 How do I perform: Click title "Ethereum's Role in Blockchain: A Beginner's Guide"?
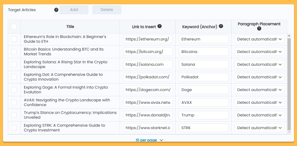65,39
